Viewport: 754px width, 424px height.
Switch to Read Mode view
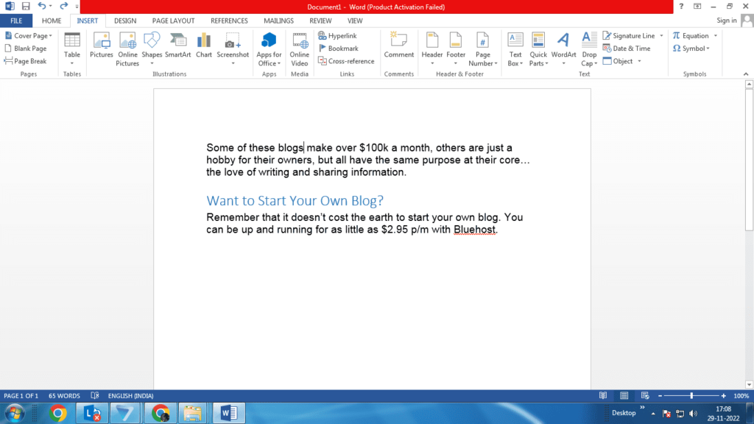[x=603, y=395]
